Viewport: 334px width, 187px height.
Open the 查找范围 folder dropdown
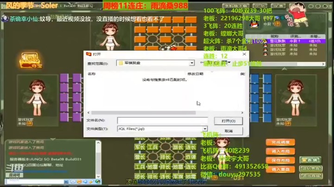[192, 63]
